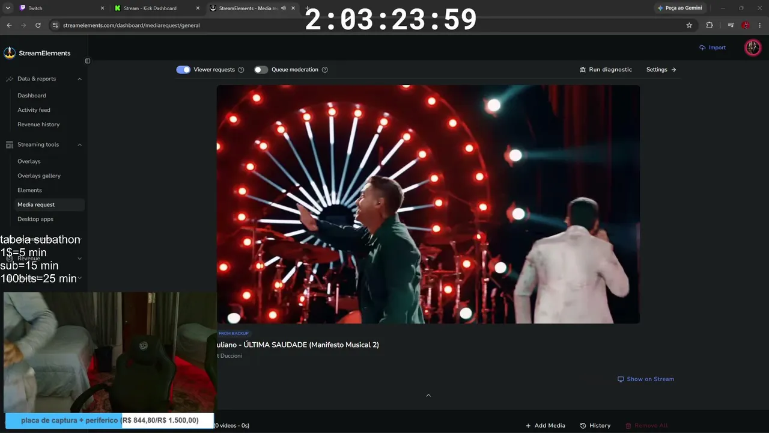
Task: Open the Chrome three-dot menu
Action: (x=760, y=25)
